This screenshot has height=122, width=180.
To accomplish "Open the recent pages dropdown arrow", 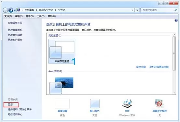I will click(x=15, y=10).
